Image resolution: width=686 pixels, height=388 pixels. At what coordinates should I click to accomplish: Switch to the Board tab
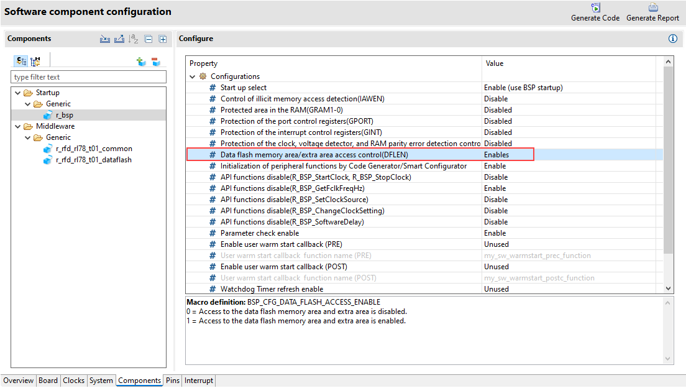click(48, 381)
